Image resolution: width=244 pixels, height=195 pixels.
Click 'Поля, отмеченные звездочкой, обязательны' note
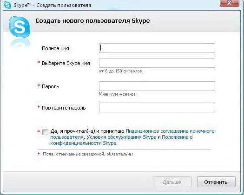click(88, 154)
